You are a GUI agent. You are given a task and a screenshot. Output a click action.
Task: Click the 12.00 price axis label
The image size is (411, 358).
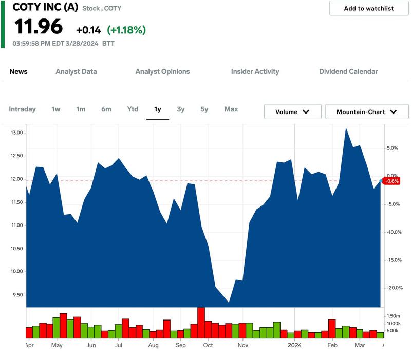(x=17, y=179)
